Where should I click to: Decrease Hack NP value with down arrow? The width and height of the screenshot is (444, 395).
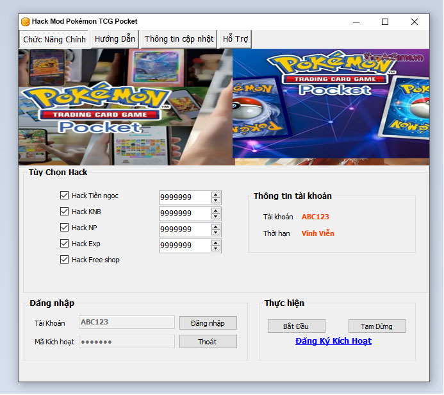point(216,233)
